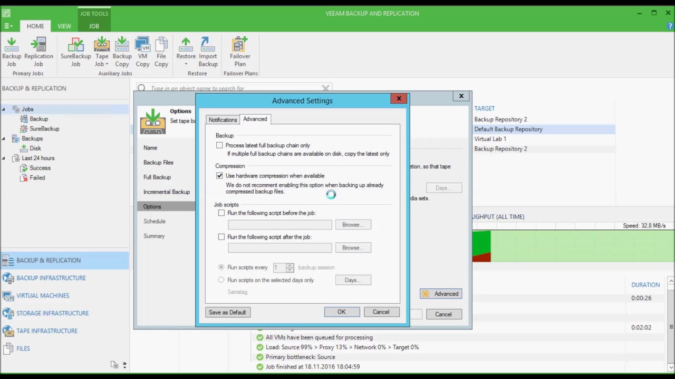Toggle Use hardware compression when available

(219, 176)
